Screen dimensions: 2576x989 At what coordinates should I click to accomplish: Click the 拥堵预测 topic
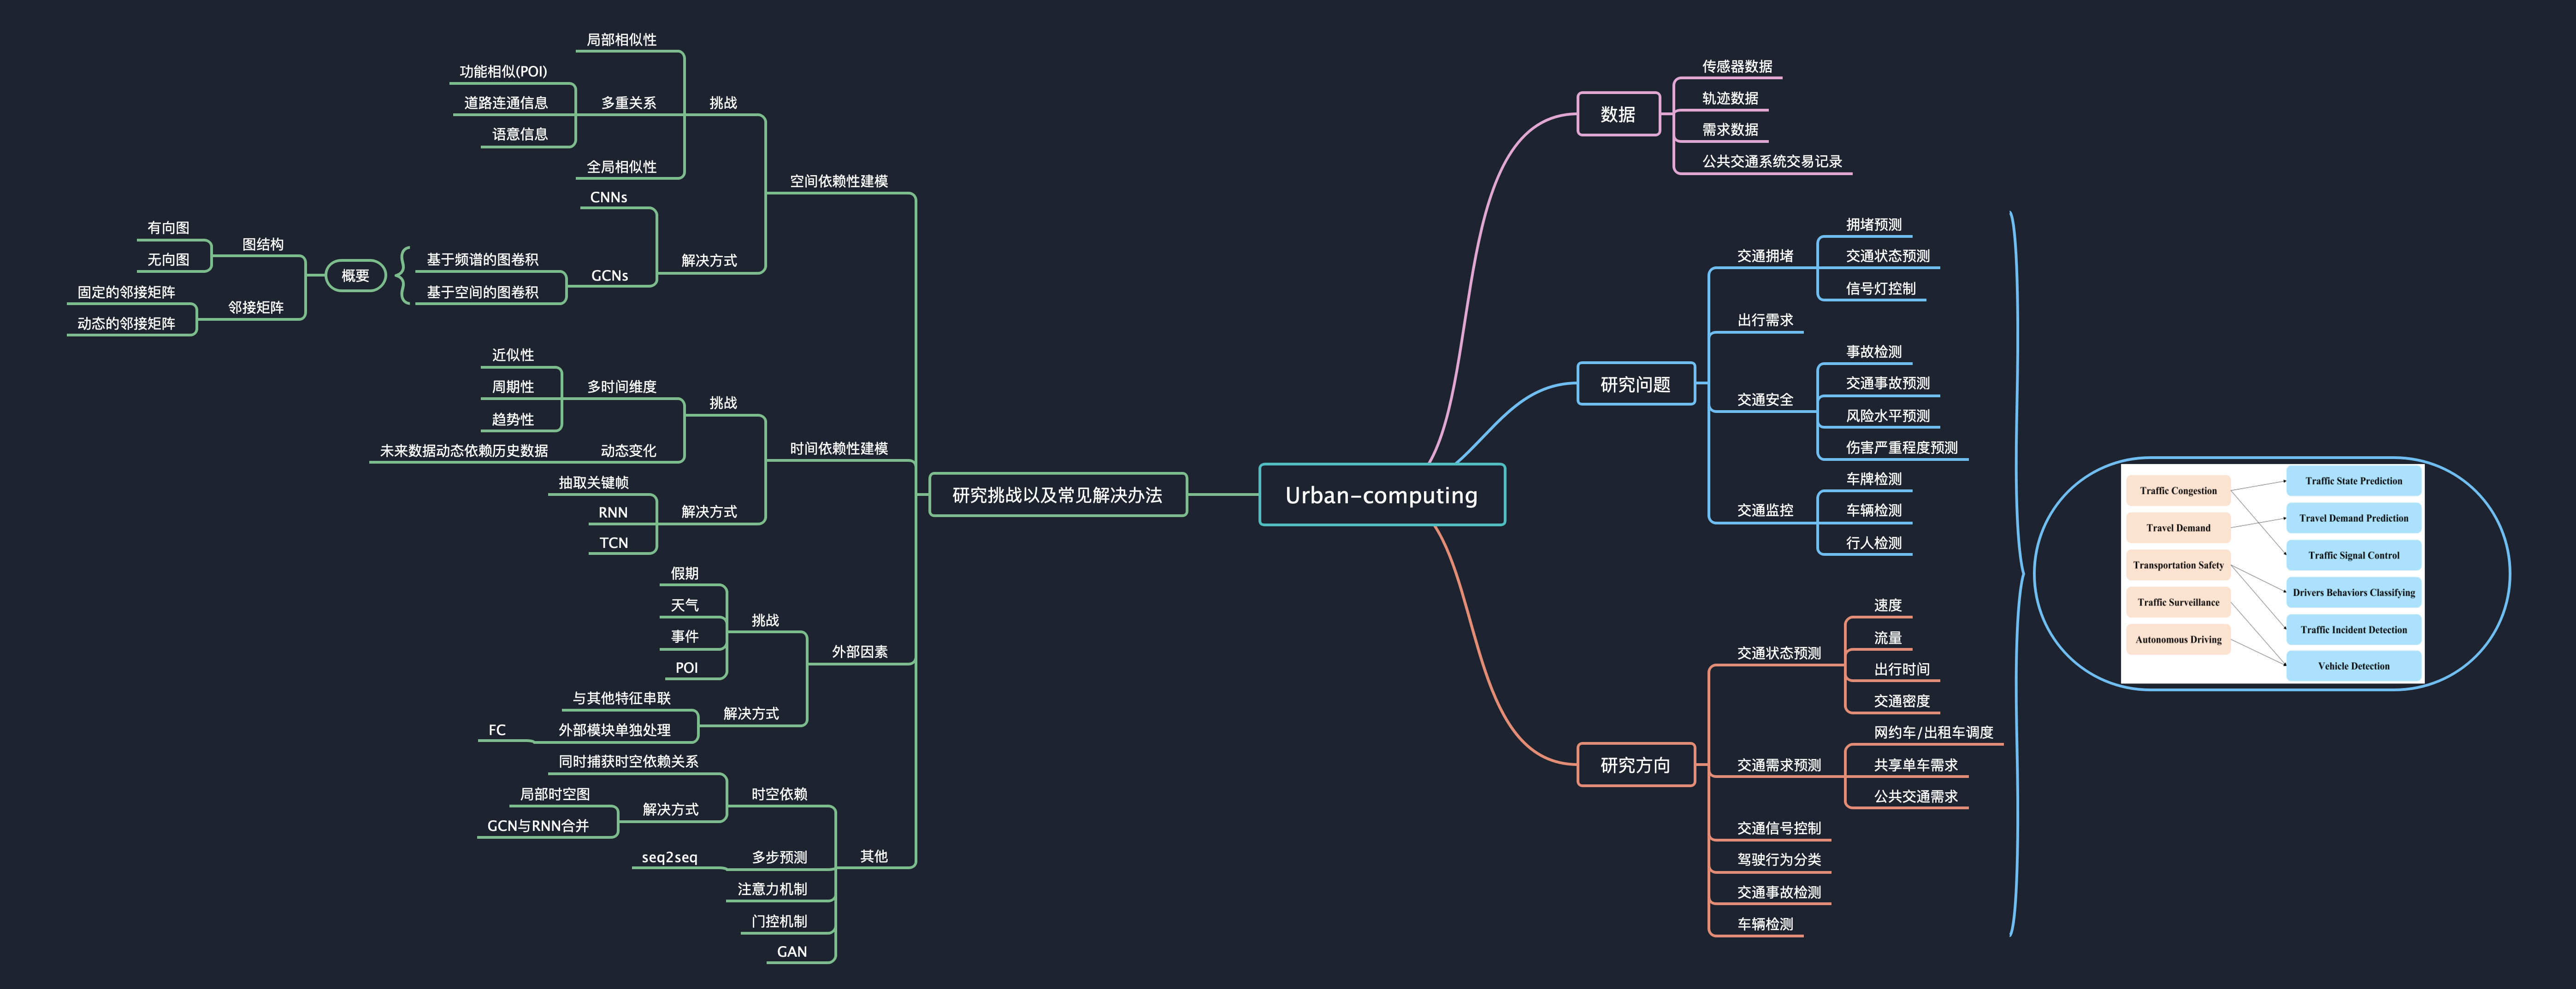pos(1874,224)
